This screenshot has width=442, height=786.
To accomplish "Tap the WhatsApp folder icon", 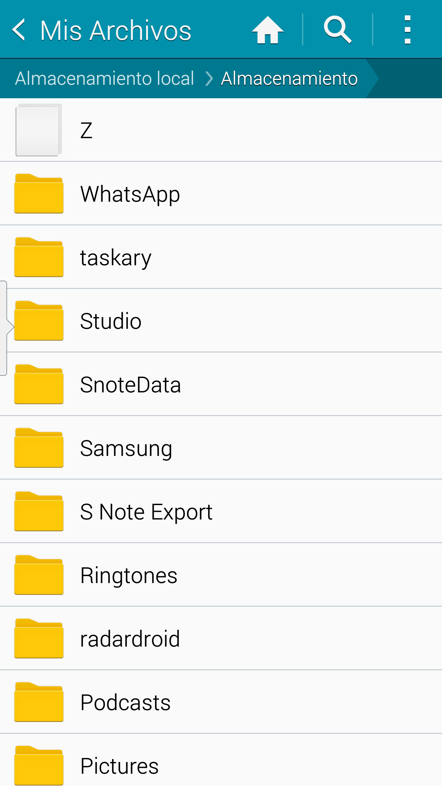I will point(39,194).
